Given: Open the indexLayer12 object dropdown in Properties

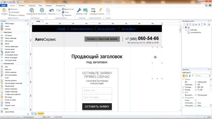Looking at the screenshot, I should [211, 72].
